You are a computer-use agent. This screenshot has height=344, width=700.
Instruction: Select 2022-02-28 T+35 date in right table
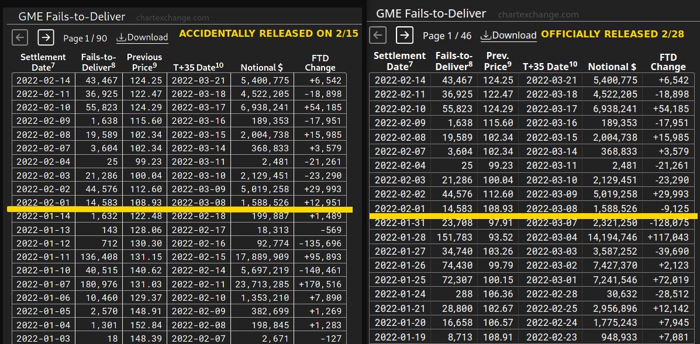pyautogui.click(x=551, y=294)
